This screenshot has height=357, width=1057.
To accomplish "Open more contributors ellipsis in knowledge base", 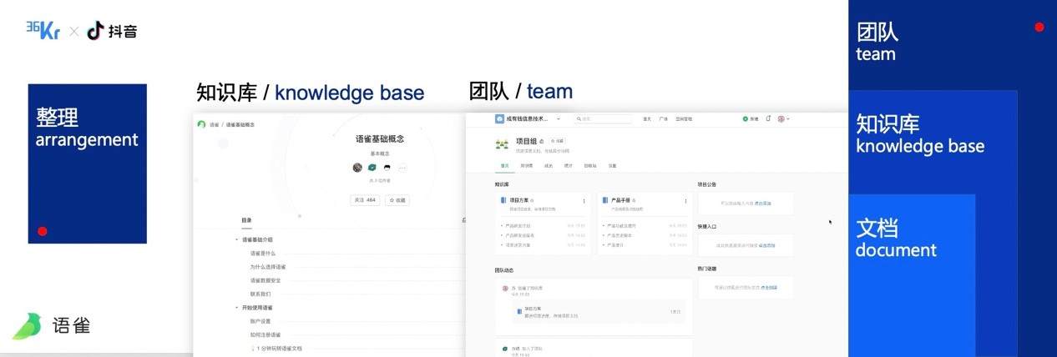I will (401, 167).
